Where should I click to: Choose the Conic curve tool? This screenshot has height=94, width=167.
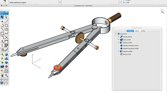click(2, 29)
